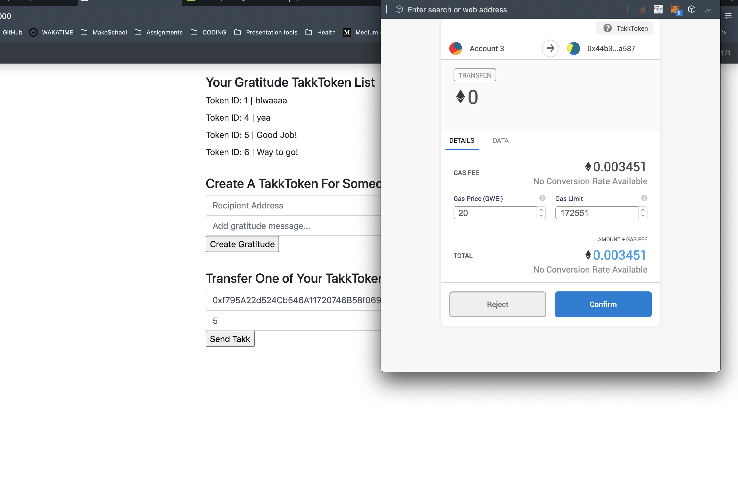Select the 'Token ID: 1 | blwaaaa' row
738x481 pixels.
(246, 100)
